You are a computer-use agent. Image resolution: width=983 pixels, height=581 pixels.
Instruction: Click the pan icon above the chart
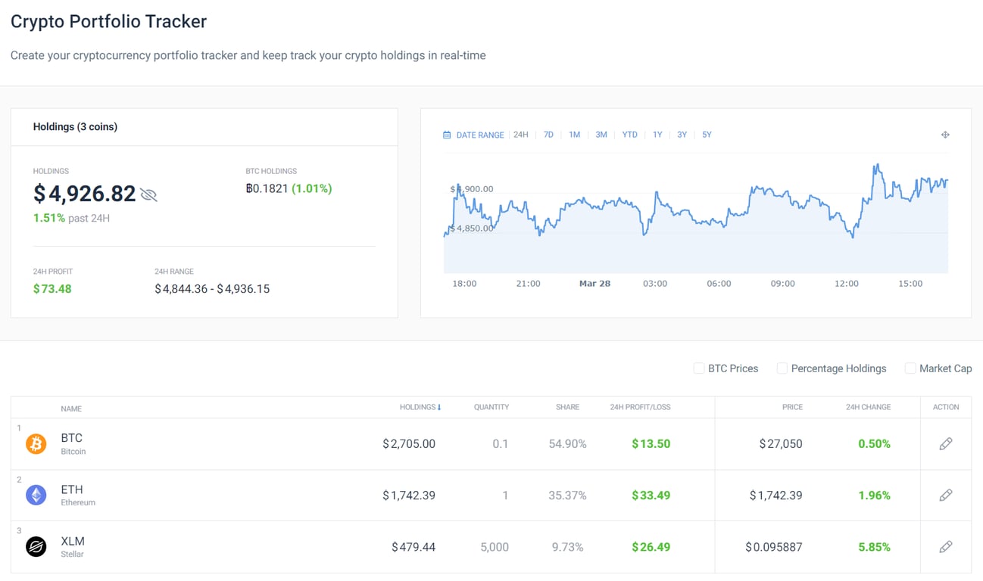(x=945, y=134)
